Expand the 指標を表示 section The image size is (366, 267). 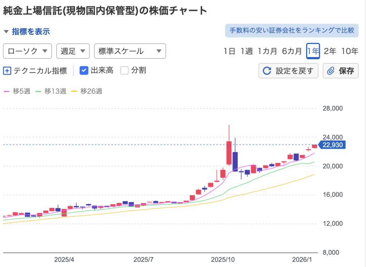pos(31,31)
